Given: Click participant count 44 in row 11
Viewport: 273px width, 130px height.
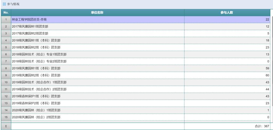Looking at the screenshot, I should [x=267, y=89].
